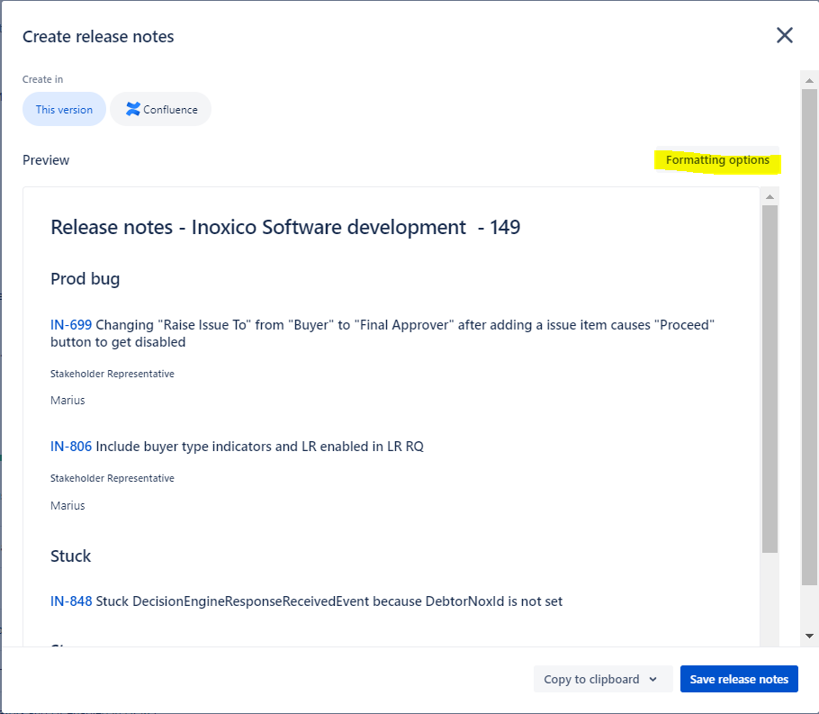Click Marius name under IN-699
This screenshot has height=714, width=819.
tap(67, 401)
